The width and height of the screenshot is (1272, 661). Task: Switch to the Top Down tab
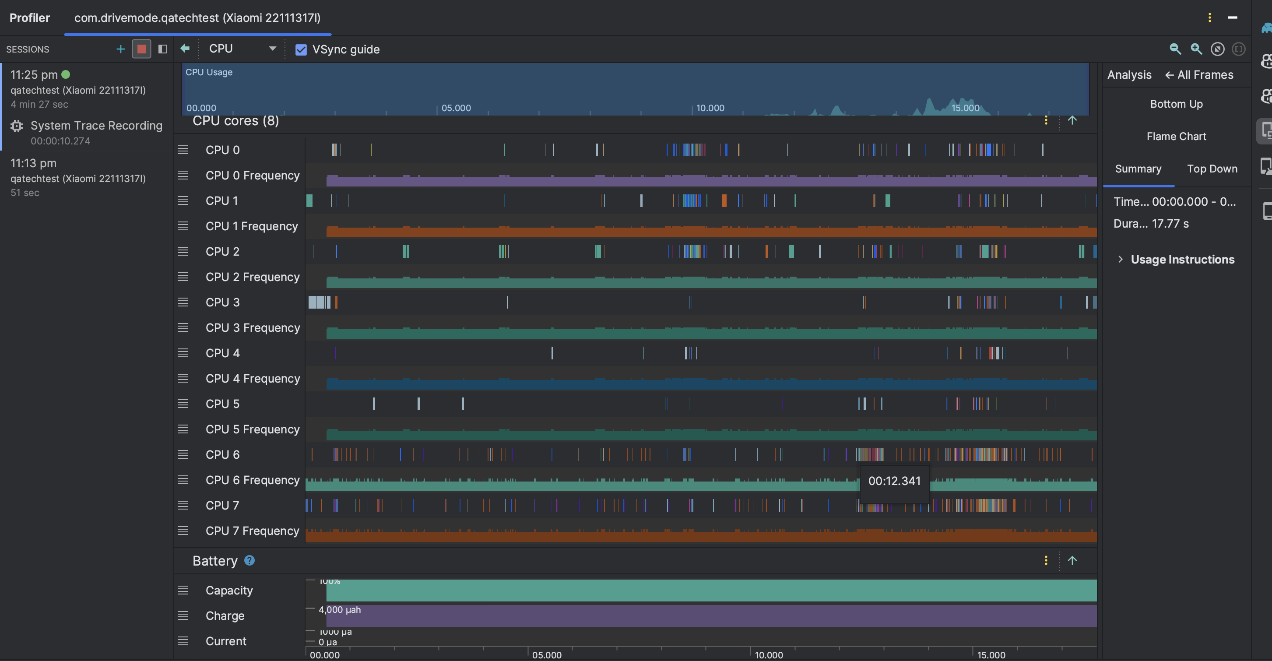click(x=1213, y=169)
